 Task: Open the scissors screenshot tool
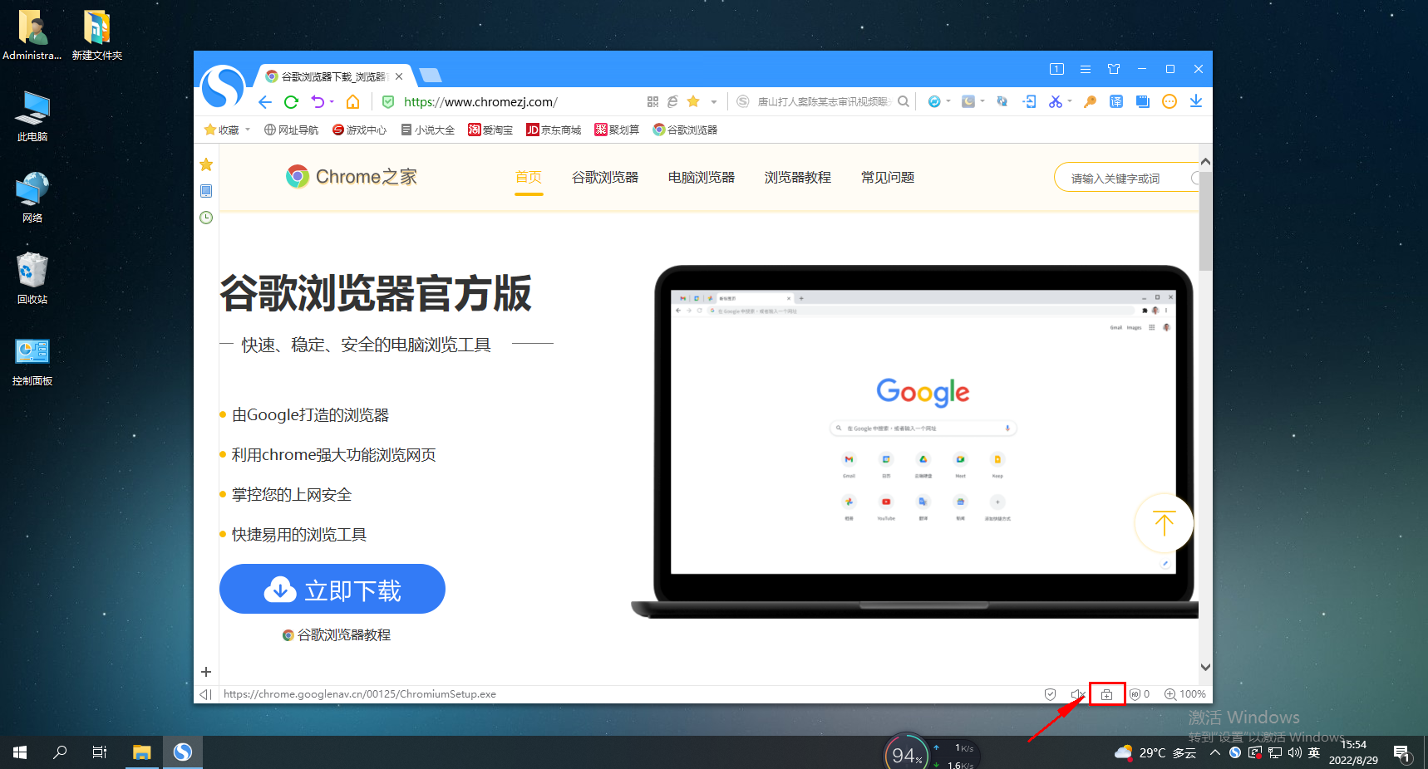[1055, 101]
